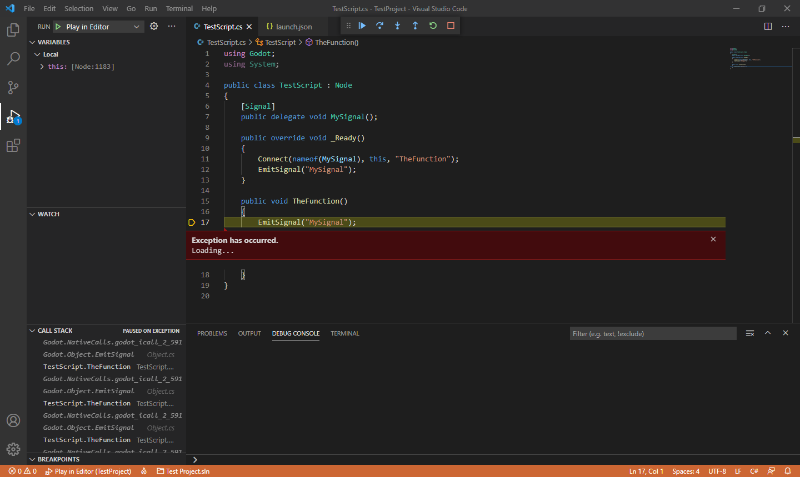The image size is (800, 477).
Task: Click the debug console filter field
Action: (653, 333)
